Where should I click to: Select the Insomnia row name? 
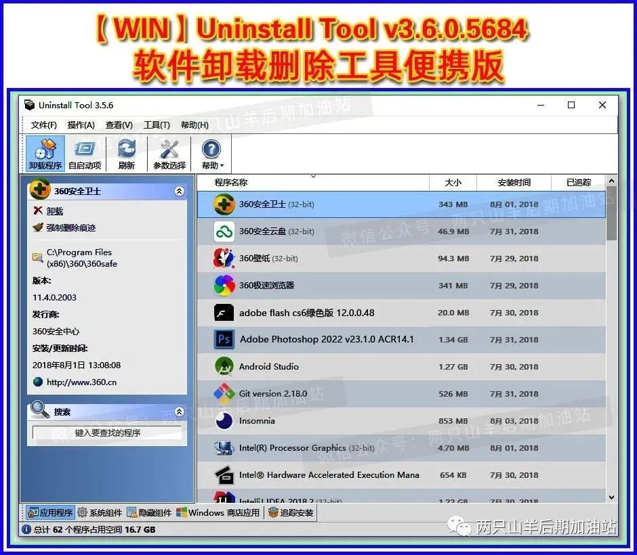257,421
